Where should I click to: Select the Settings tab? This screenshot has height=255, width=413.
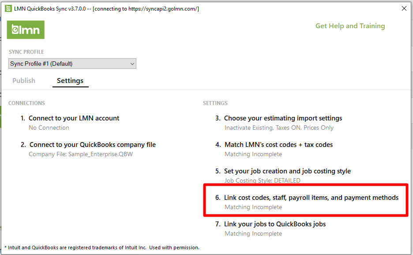coord(70,81)
